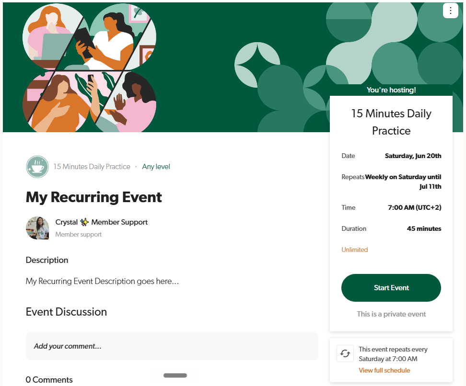Click the 15 Minutes Daily Practice card title
Image resolution: width=466 pixels, height=386 pixels.
pos(391,122)
